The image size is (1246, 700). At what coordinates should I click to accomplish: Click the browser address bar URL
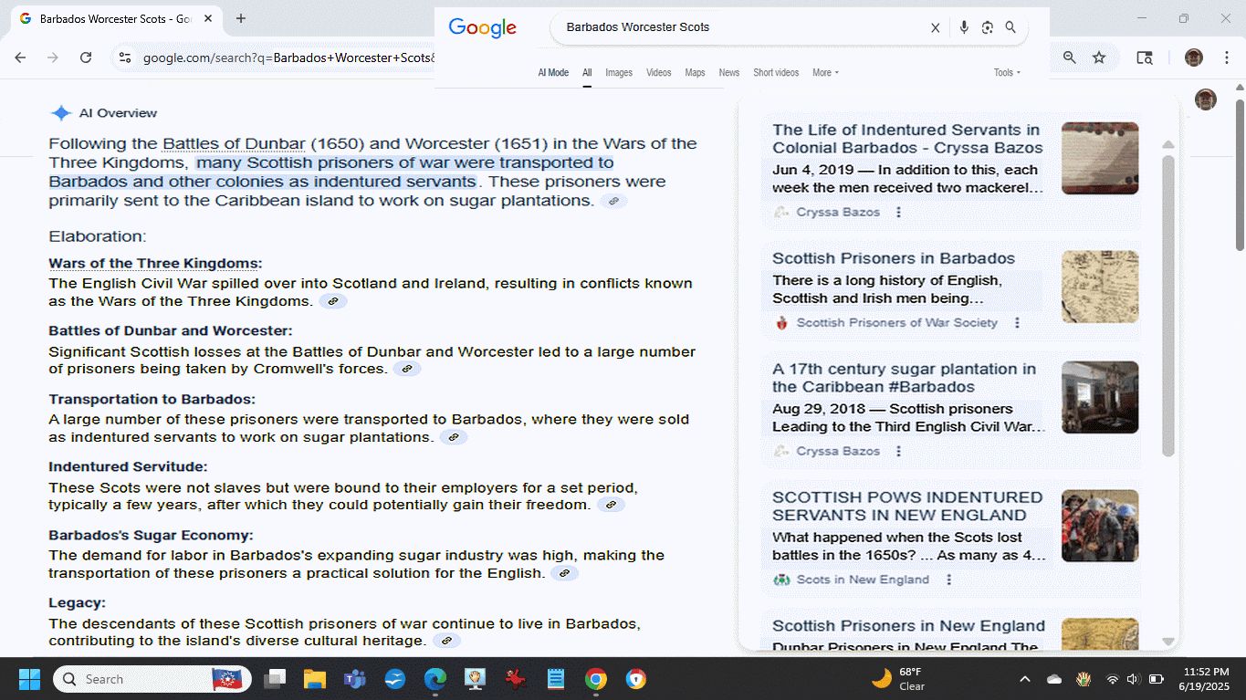(x=288, y=57)
